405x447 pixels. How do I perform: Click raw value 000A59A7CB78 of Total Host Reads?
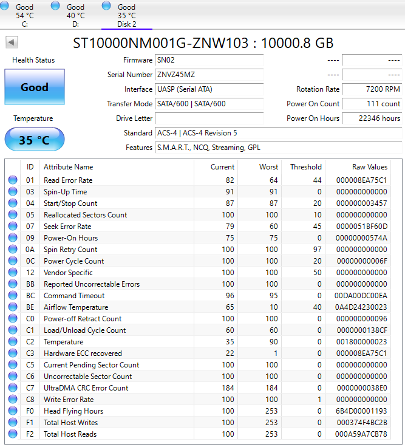tap(361, 434)
